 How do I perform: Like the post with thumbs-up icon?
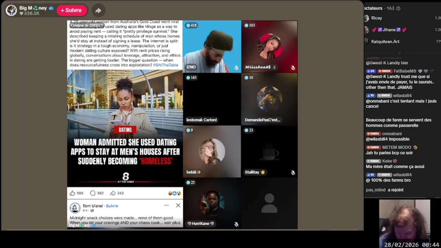click(x=73, y=193)
